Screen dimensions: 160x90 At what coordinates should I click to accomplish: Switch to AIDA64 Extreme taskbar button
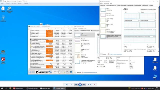click(x=19, y=88)
